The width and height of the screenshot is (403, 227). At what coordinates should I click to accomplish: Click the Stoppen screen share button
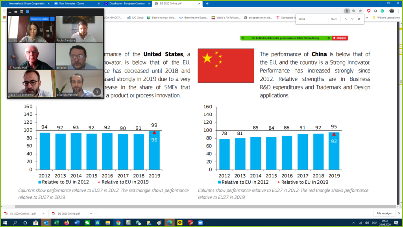(x=340, y=38)
